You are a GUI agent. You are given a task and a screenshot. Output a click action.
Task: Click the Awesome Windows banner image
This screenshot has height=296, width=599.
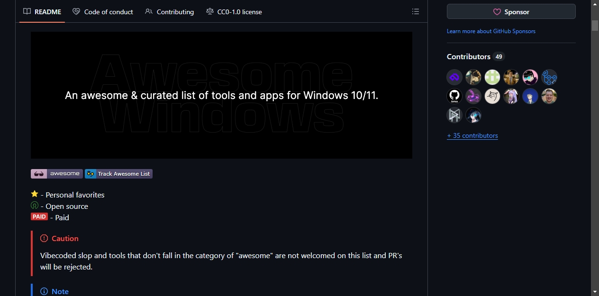tap(221, 95)
